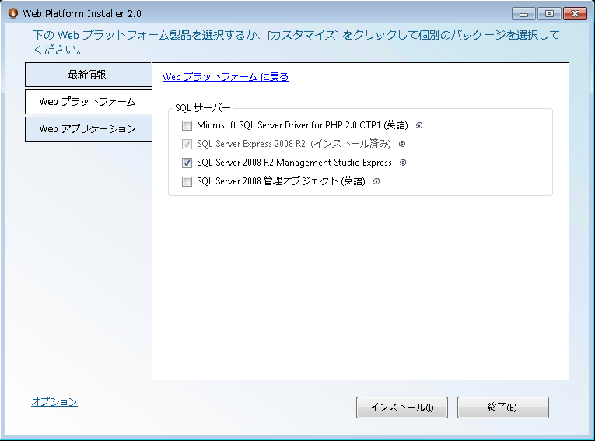Viewport: 595px width, 441px height.
Task: Minimize the Web Platform Installer window
Action: click(523, 14)
